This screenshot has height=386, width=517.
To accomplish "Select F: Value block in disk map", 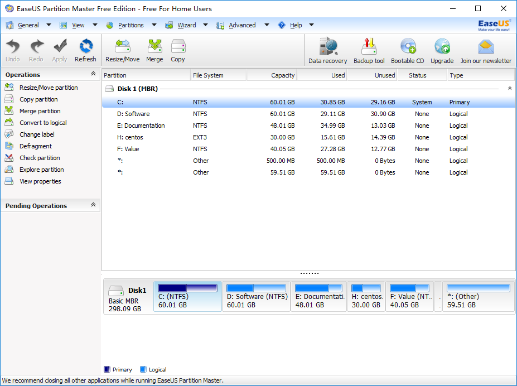I will 410,296.
